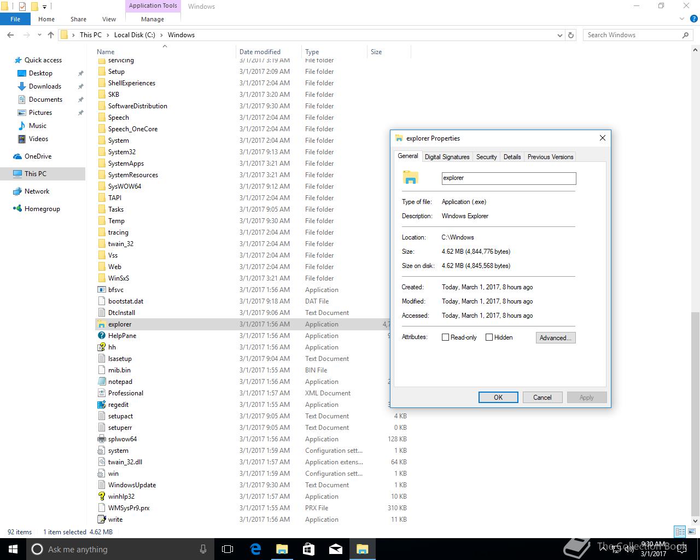Open Network in navigation pane
Screen dimensions: 700x560
click(x=37, y=191)
